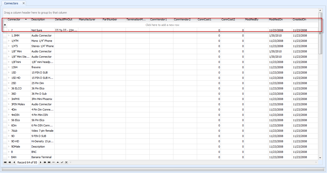This screenshot has width=327, height=173.
Task: Expand the 36 ELCO connector row
Action: click(9, 88)
